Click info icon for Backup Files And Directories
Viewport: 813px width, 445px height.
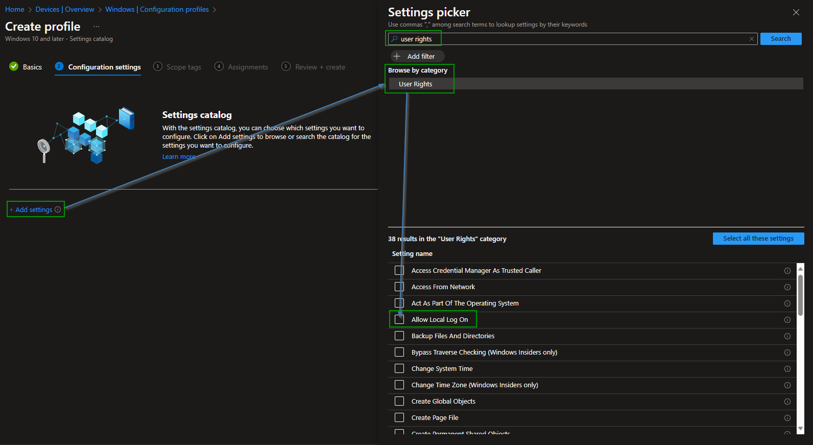pos(787,336)
